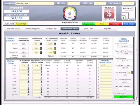This screenshot has height=105, width=140.
Task: Click the dollar sign Funding Request icon
Action: click(x=109, y=14)
